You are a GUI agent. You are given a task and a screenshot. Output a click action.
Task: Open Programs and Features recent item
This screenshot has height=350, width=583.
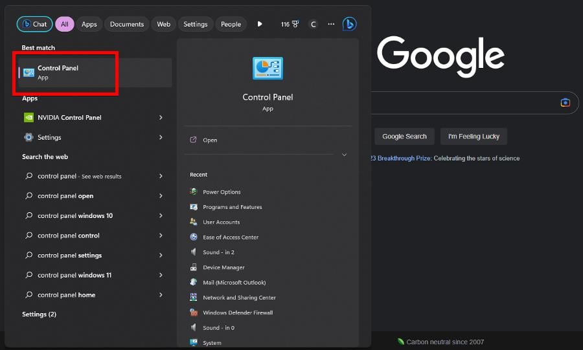click(233, 207)
